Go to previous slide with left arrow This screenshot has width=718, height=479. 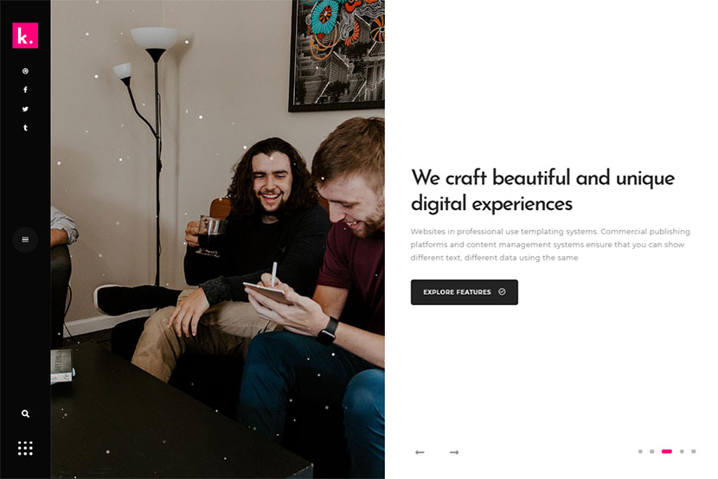point(420,452)
